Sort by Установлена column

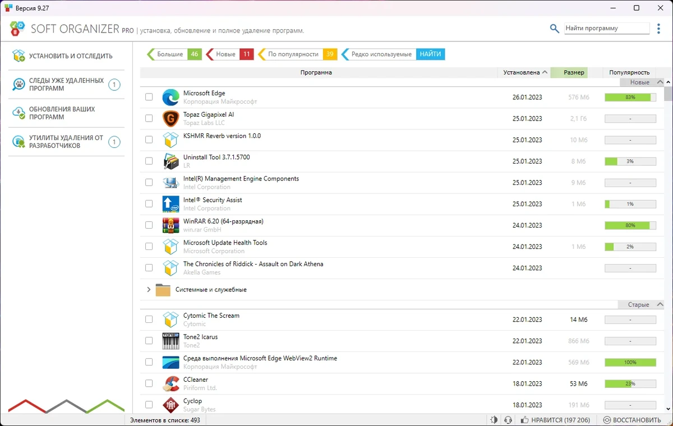click(524, 72)
